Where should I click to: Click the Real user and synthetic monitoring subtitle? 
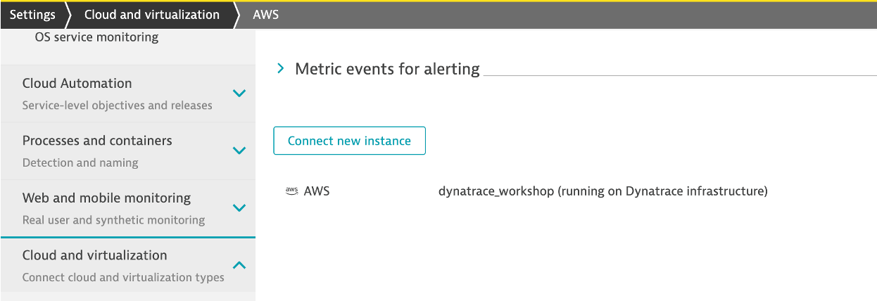(113, 220)
